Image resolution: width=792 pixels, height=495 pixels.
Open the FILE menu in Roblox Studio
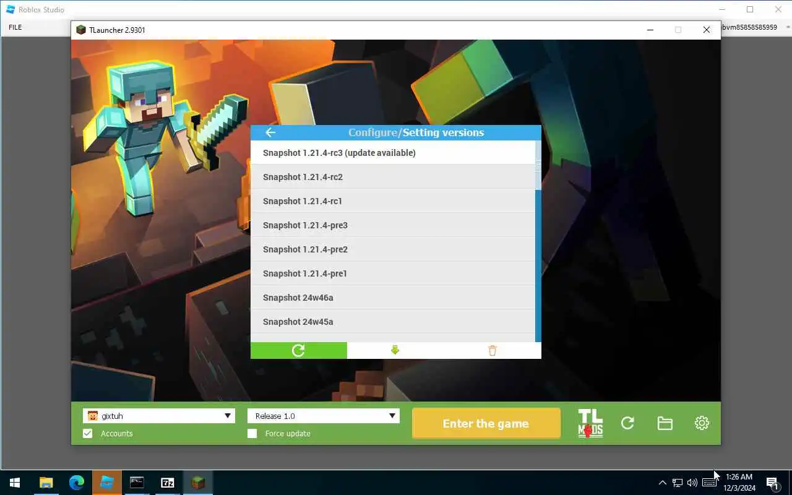coord(15,27)
